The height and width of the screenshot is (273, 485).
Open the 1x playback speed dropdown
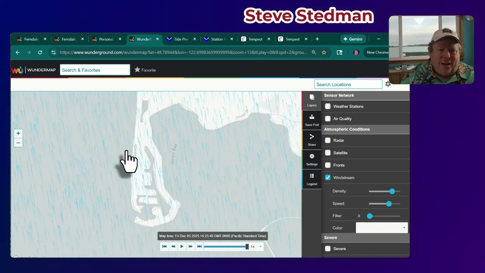(x=256, y=246)
